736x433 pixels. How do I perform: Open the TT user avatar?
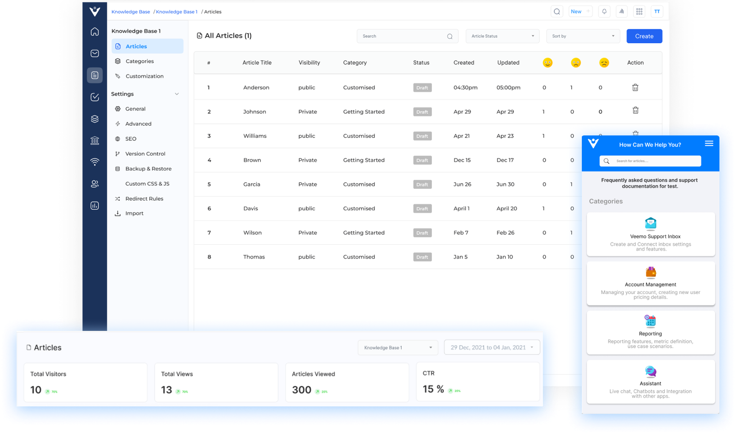tap(657, 12)
